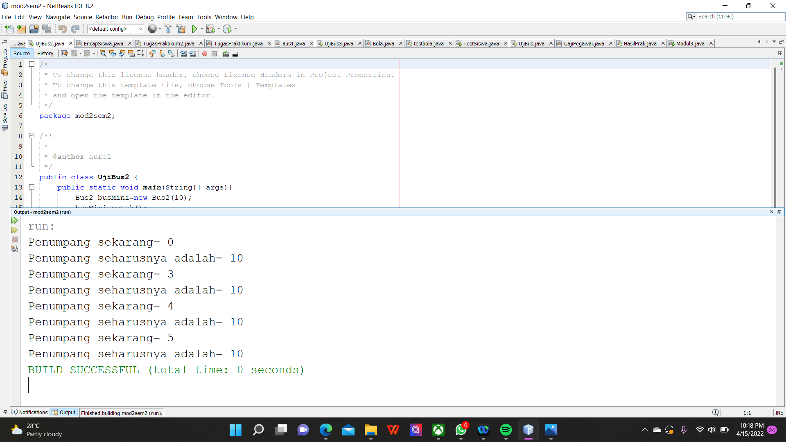Collapse the license comment fold at line 1

point(32,64)
